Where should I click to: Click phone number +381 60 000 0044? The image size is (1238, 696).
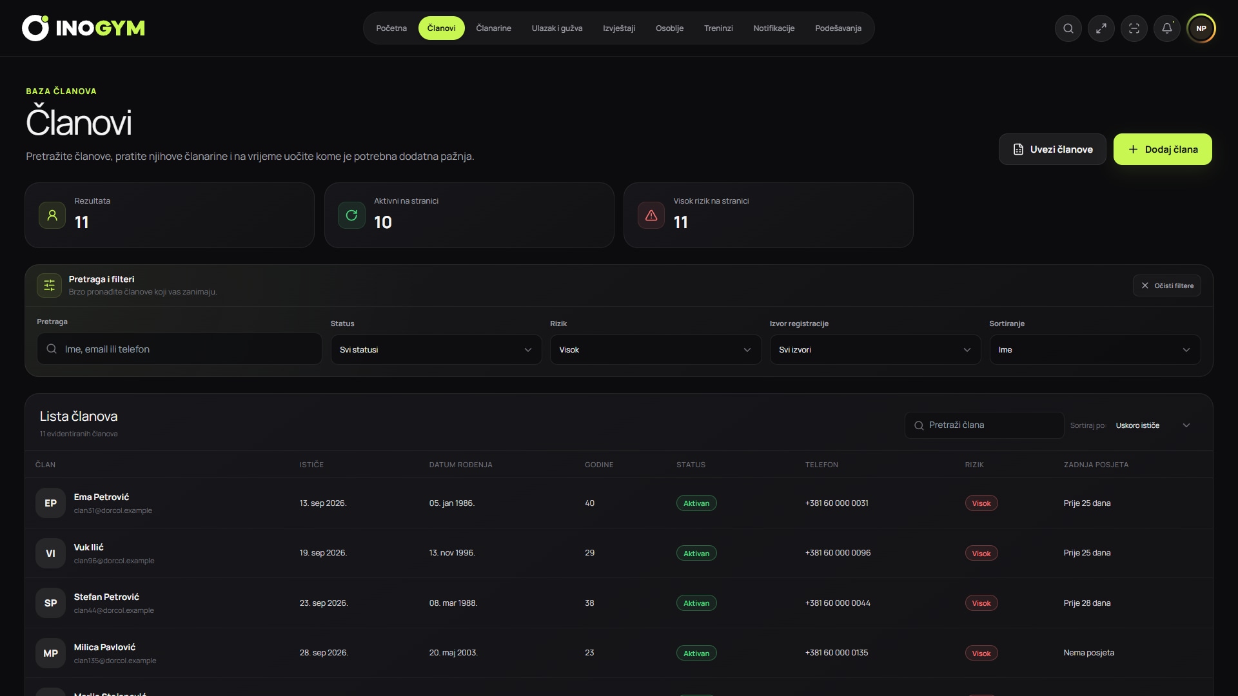[837, 603]
